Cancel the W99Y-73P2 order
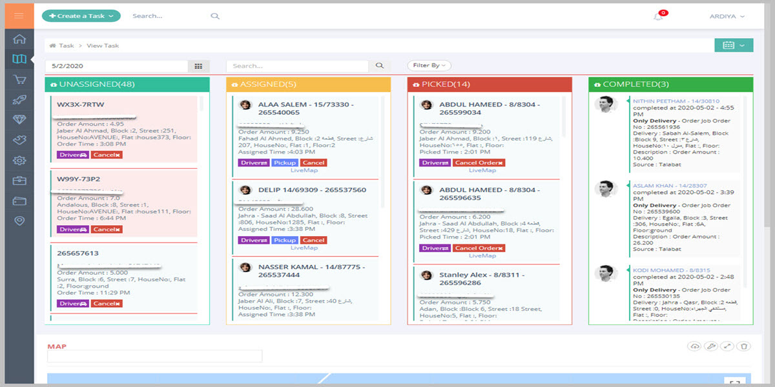This screenshot has width=775, height=387. pyautogui.click(x=107, y=229)
